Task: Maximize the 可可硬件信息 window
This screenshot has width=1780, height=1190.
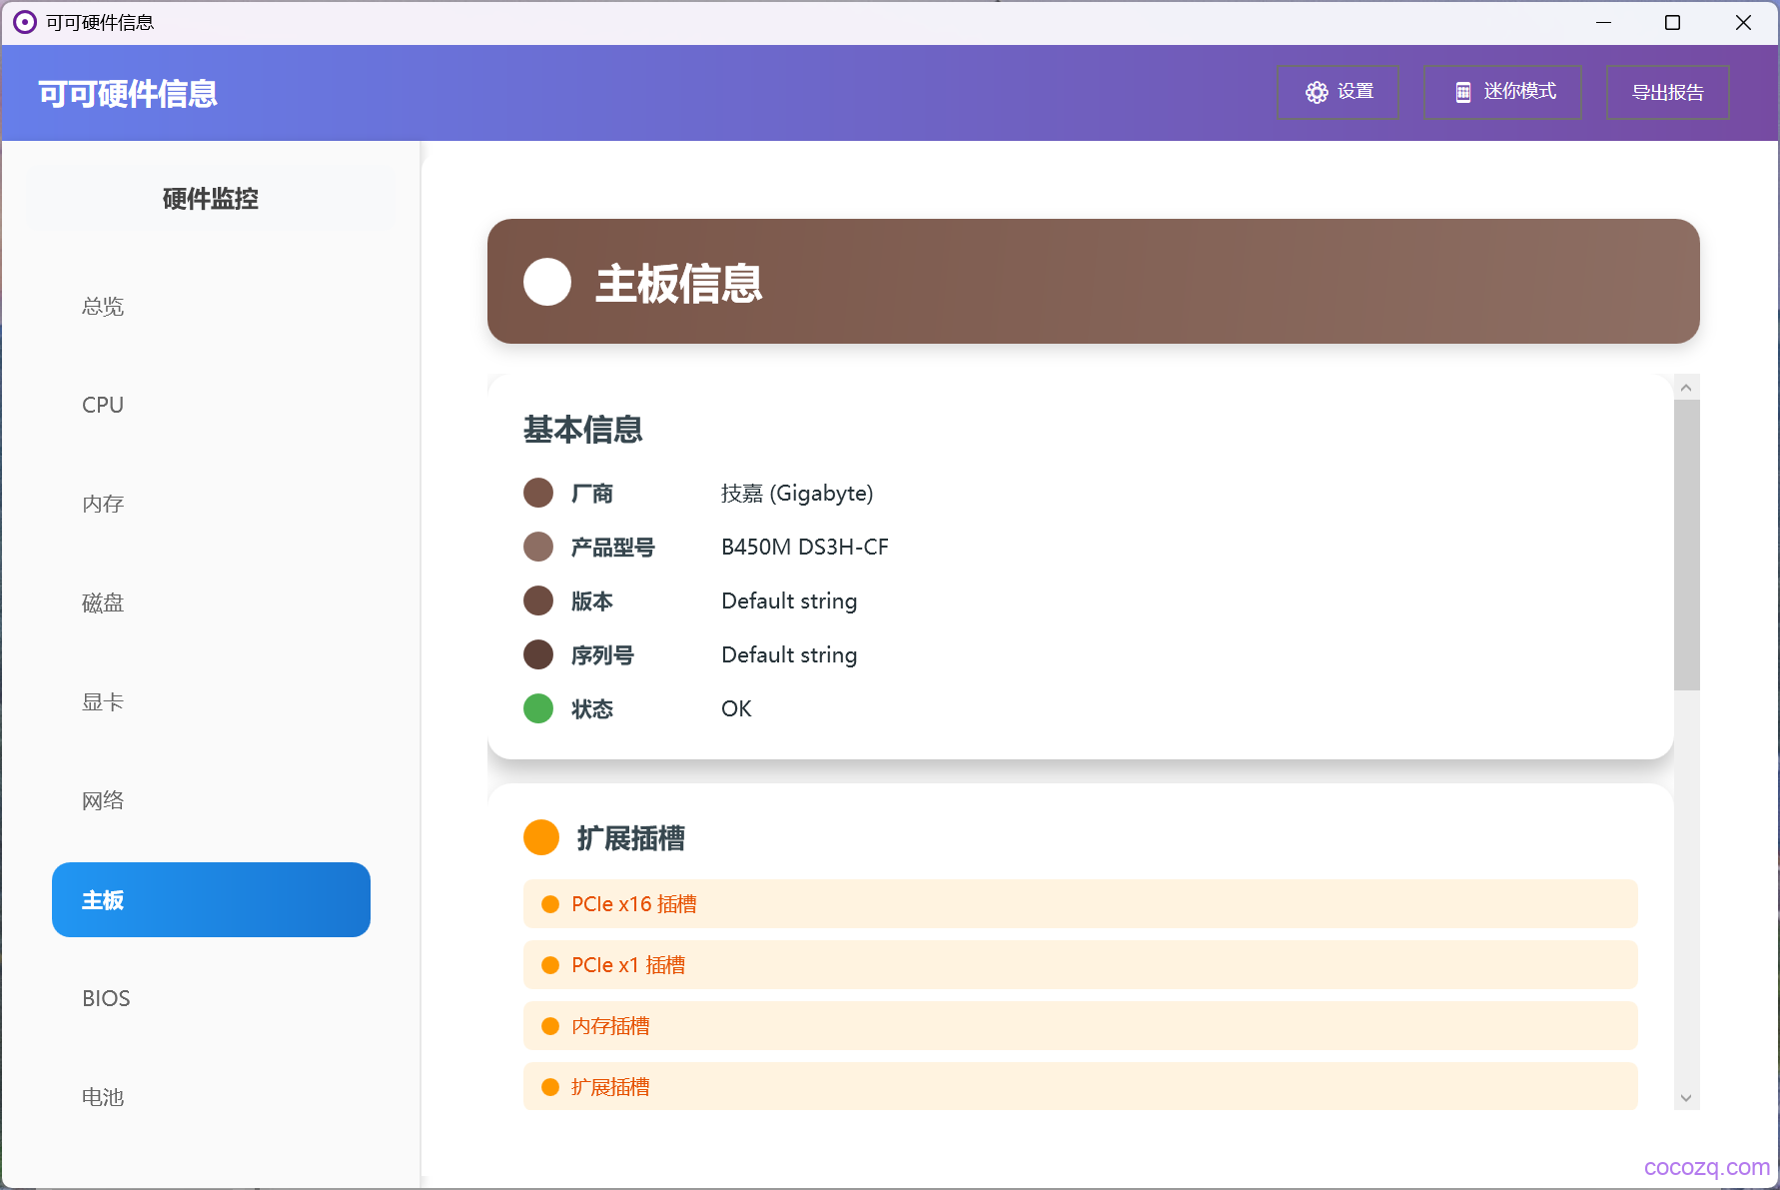Action: (x=1672, y=22)
